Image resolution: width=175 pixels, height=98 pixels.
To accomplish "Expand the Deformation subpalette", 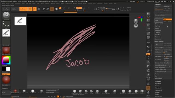I will pyautogui.click(x=159, y=97).
